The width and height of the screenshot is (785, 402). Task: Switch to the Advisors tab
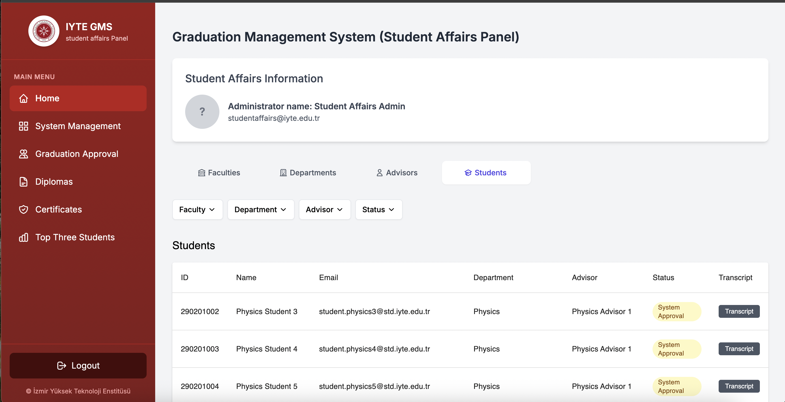pyautogui.click(x=397, y=173)
